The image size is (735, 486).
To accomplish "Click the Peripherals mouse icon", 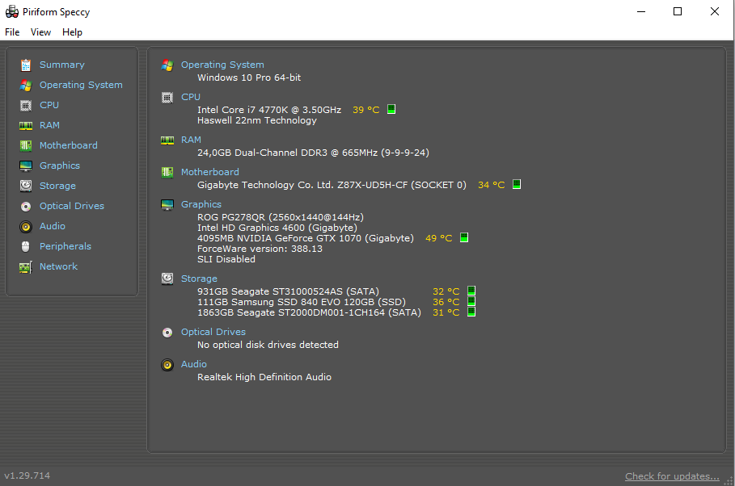I will click(27, 245).
